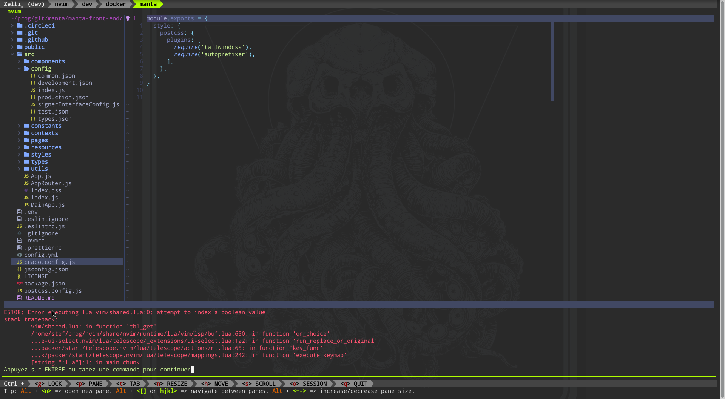
Task: Click the <o> SESSION segment in the status bar
Action: click(308, 384)
